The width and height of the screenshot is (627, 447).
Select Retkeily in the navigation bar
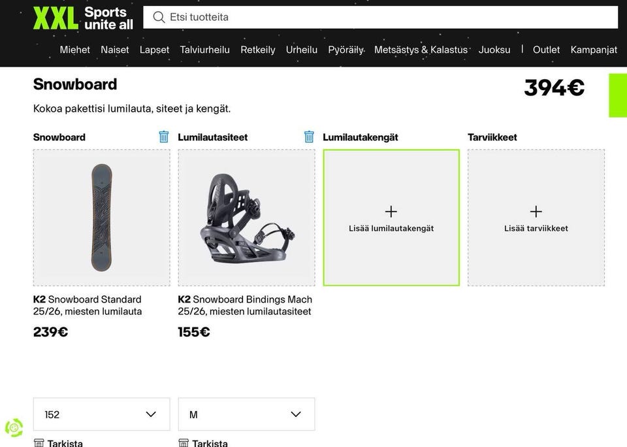[x=257, y=50]
